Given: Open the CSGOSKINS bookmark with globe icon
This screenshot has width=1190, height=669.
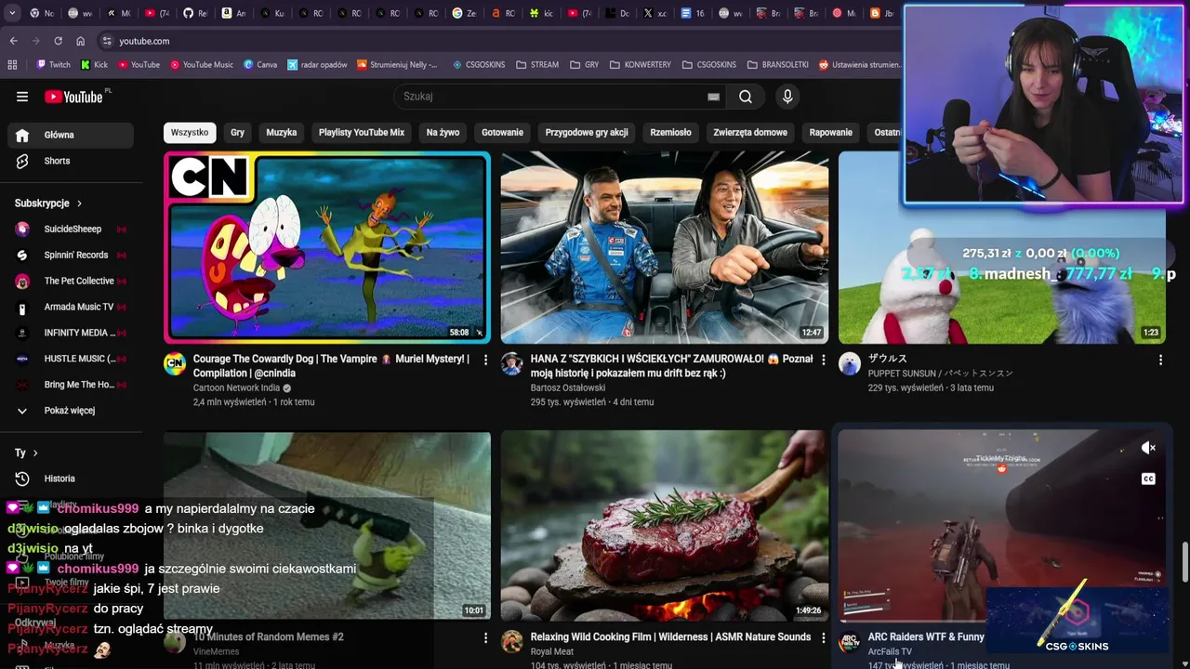Looking at the screenshot, I should [479, 65].
